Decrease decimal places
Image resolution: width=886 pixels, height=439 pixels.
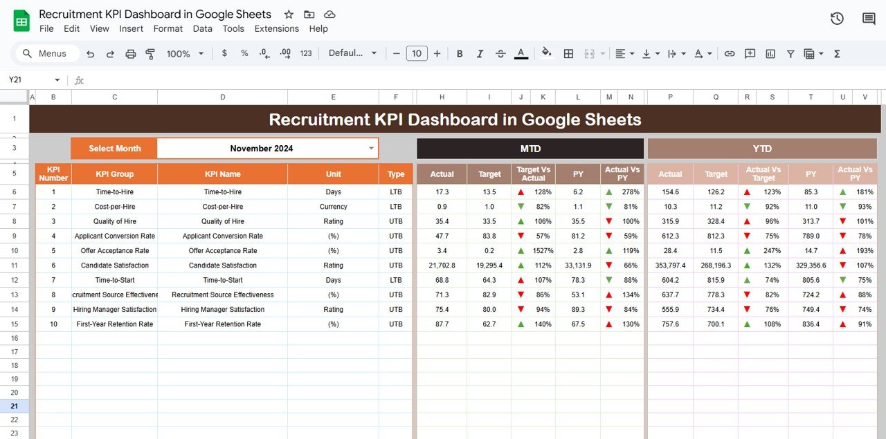[264, 53]
